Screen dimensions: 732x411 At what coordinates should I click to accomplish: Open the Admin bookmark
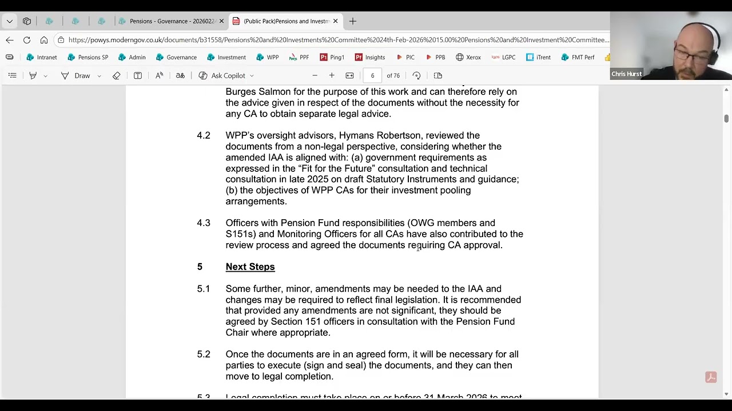(132, 57)
